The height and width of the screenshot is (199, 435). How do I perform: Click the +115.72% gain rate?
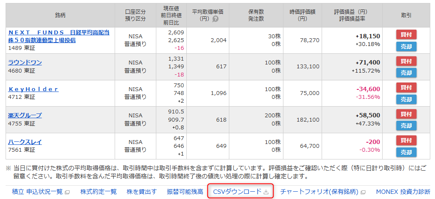pyautogui.click(x=366, y=71)
